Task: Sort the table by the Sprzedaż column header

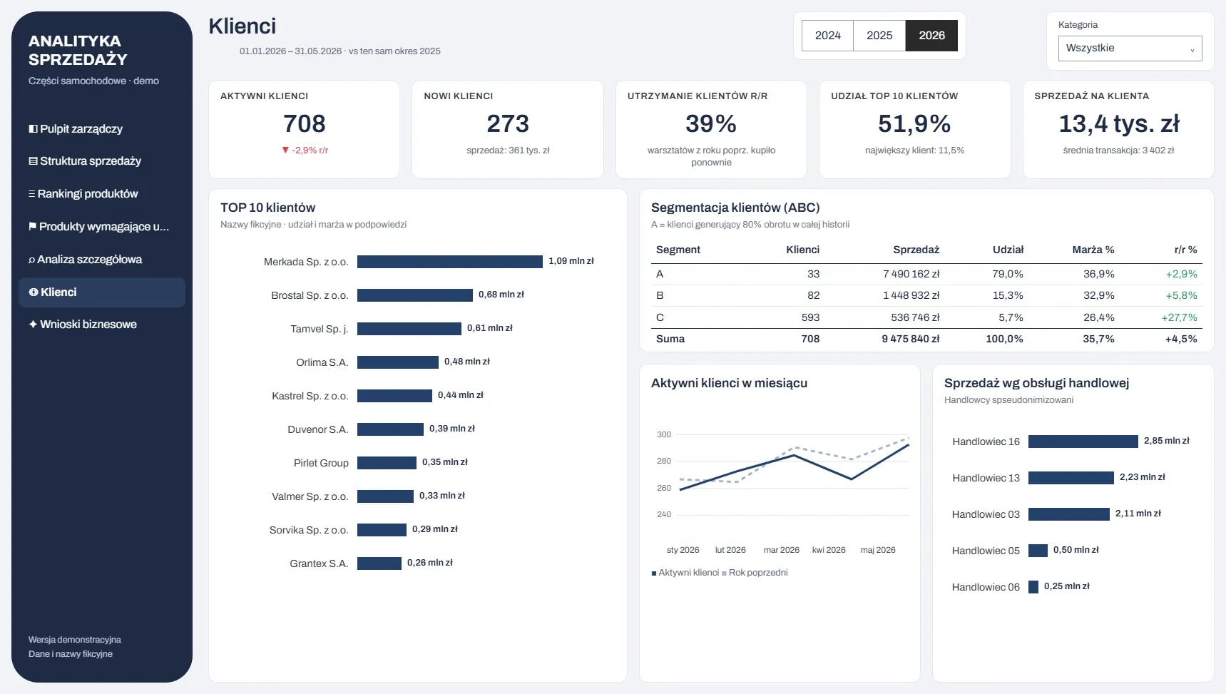Action: coord(916,250)
